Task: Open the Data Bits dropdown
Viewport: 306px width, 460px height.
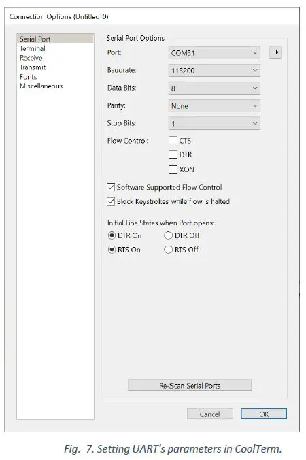Action: click(214, 88)
